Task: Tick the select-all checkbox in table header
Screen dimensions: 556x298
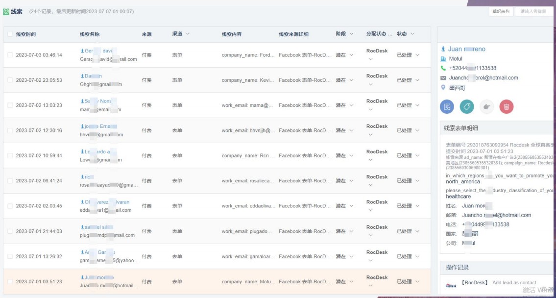Action: point(10,34)
